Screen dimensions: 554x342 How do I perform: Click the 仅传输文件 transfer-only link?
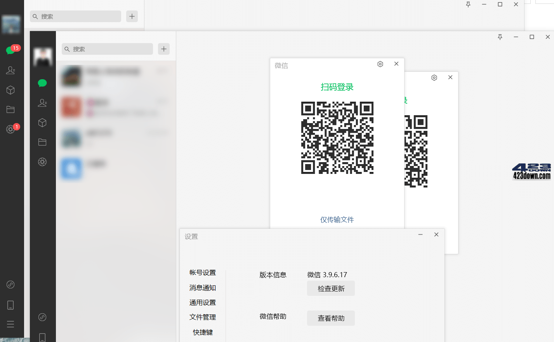point(337,219)
